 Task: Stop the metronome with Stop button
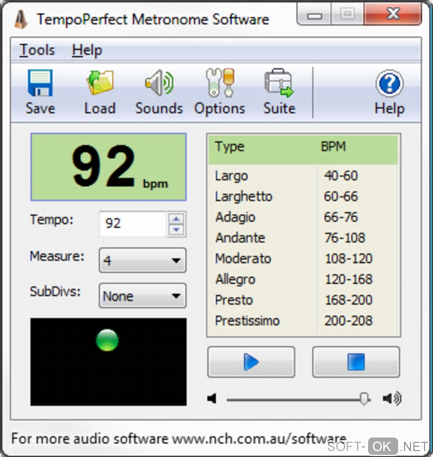coord(356,362)
